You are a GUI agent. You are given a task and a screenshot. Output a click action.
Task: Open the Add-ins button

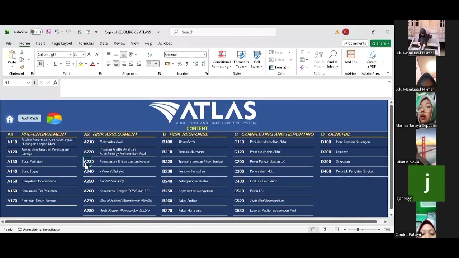click(x=351, y=57)
